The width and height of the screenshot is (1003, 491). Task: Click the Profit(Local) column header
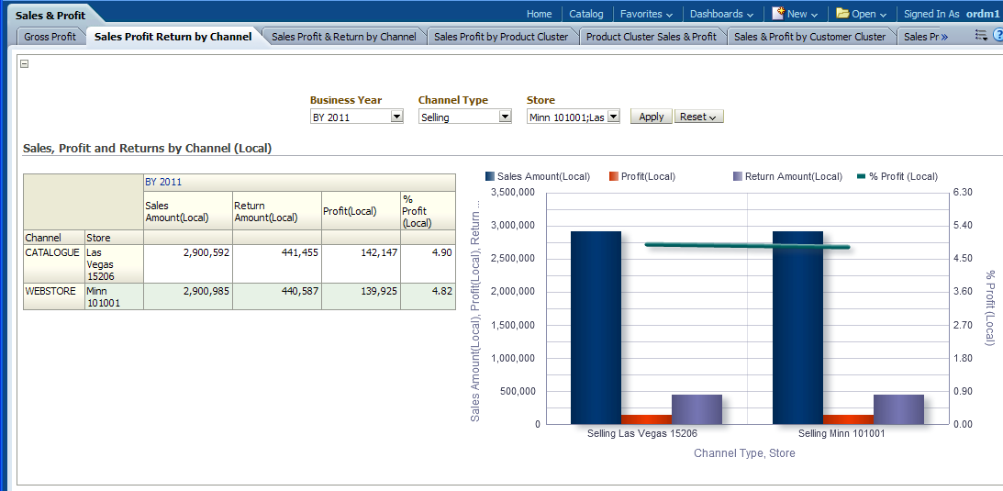point(361,211)
